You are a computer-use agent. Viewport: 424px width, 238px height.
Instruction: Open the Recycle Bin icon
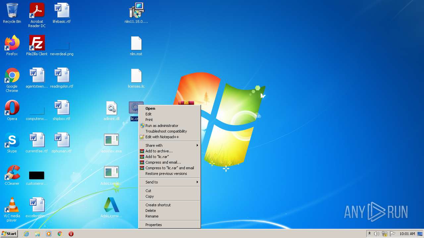(12, 13)
